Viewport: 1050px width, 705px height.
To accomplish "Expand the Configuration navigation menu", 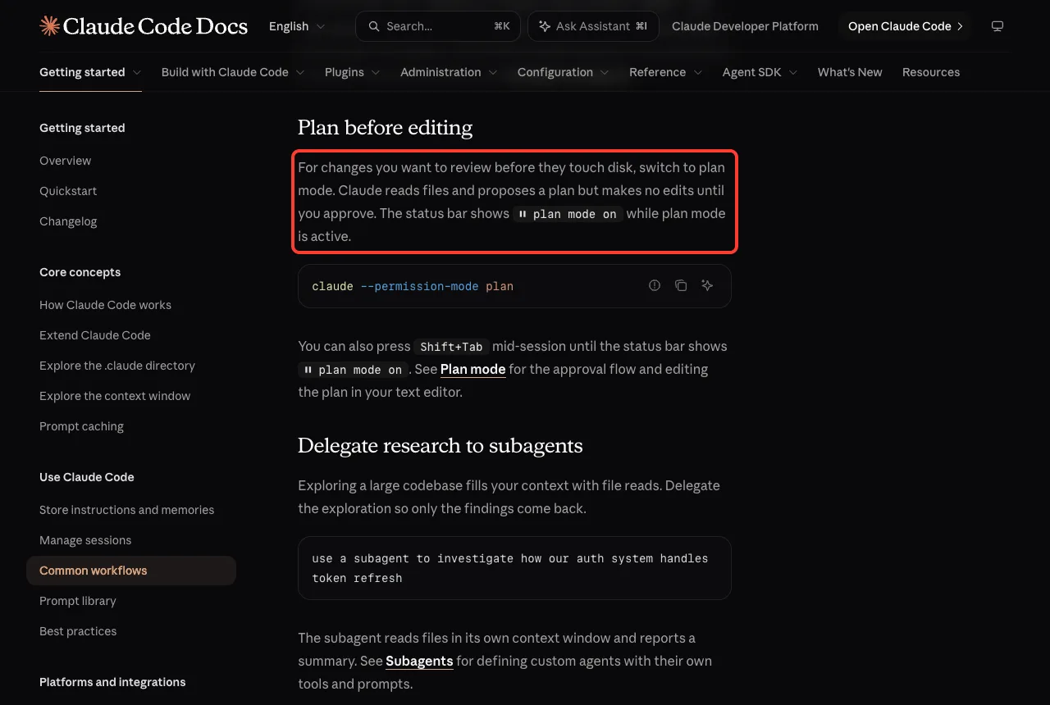I will (x=564, y=72).
